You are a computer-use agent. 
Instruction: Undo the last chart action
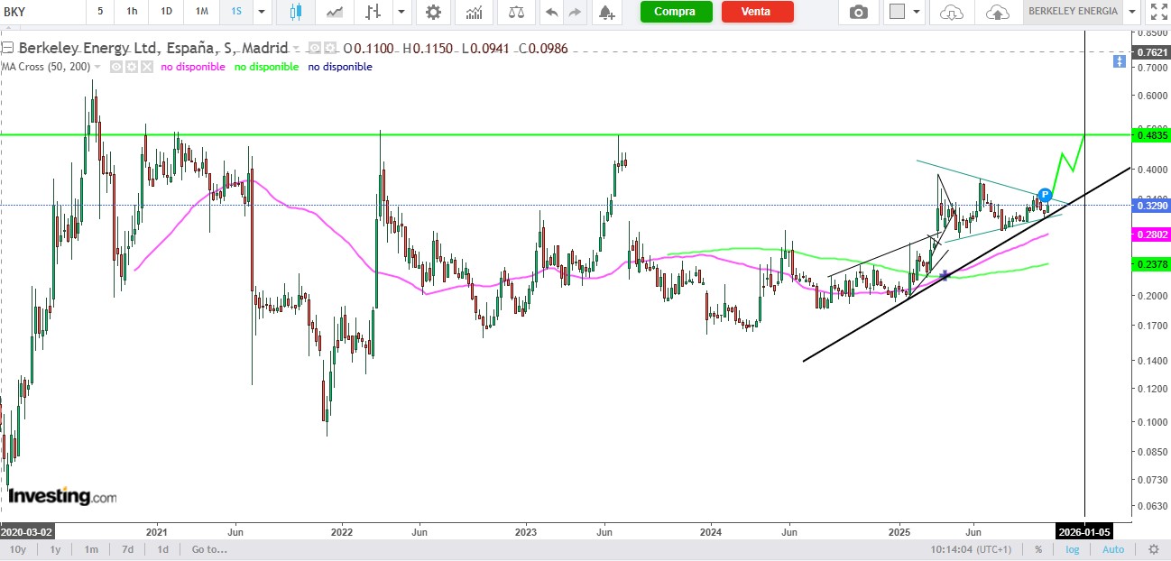(x=550, y=12)
